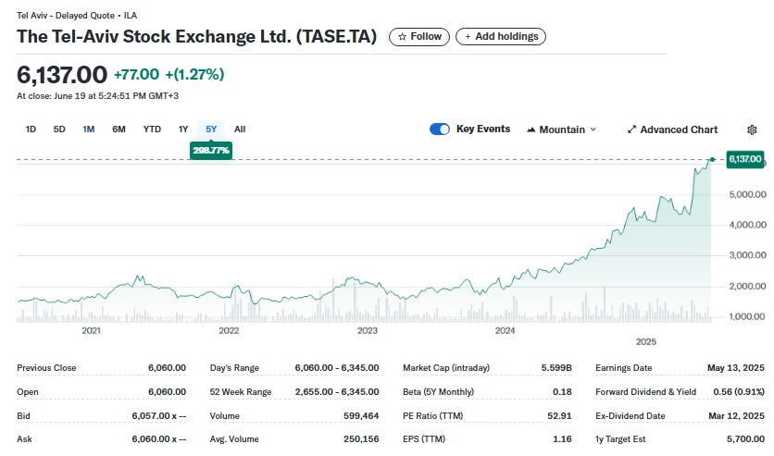
Task: Click Beta (5Y Monthly) label
Action: pyautogui.click(x=438, y=392)
